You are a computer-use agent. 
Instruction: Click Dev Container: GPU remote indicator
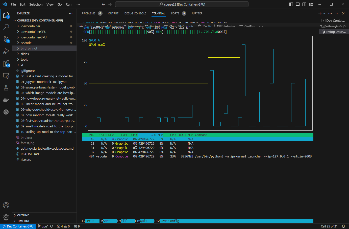tap(18, 226)
